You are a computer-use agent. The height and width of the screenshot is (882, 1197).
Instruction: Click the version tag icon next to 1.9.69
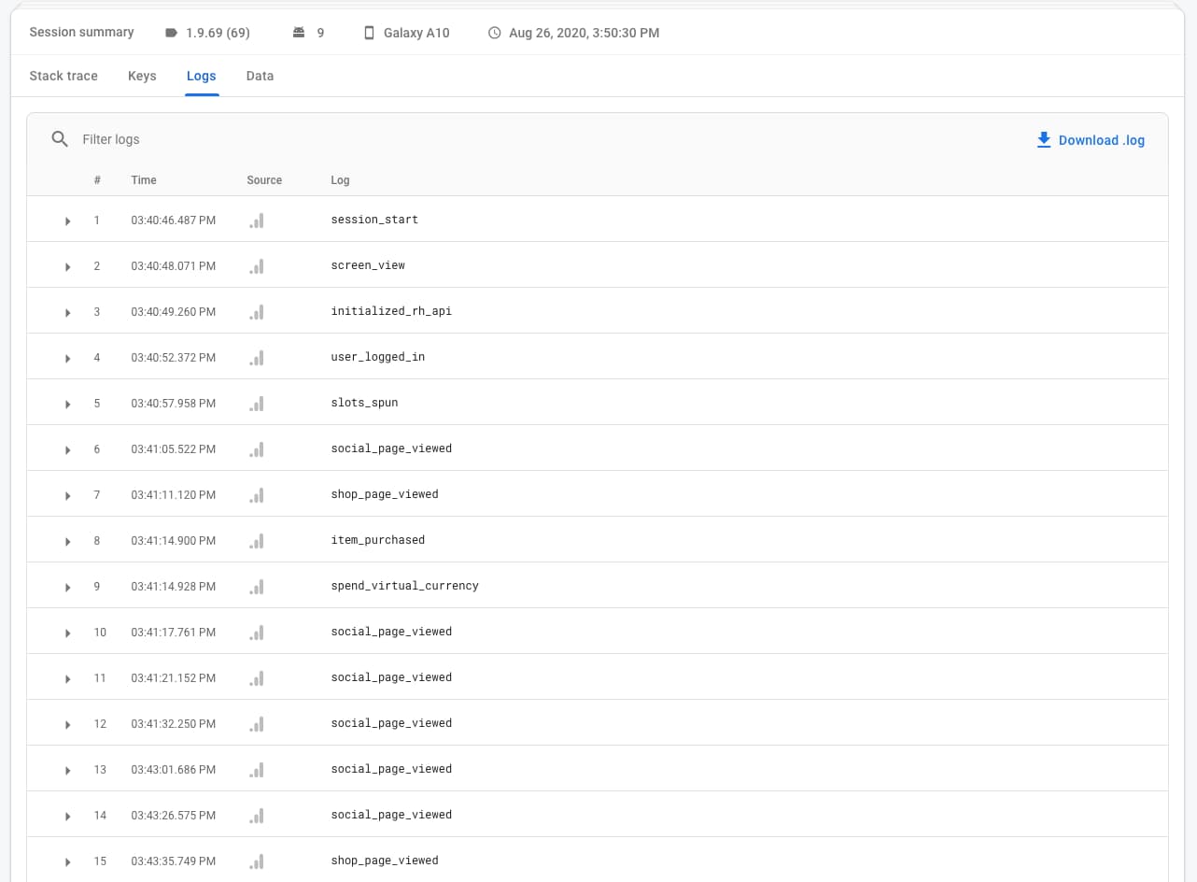[x=171, y=33]
